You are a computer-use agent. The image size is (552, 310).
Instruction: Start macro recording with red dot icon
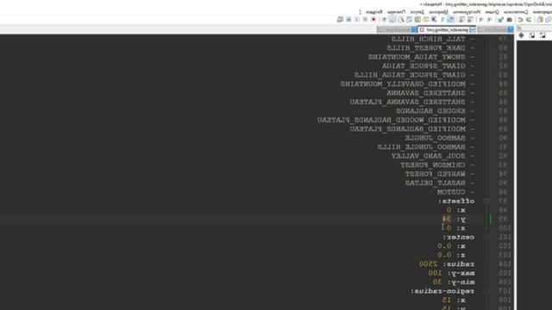(x=373, y=20)
